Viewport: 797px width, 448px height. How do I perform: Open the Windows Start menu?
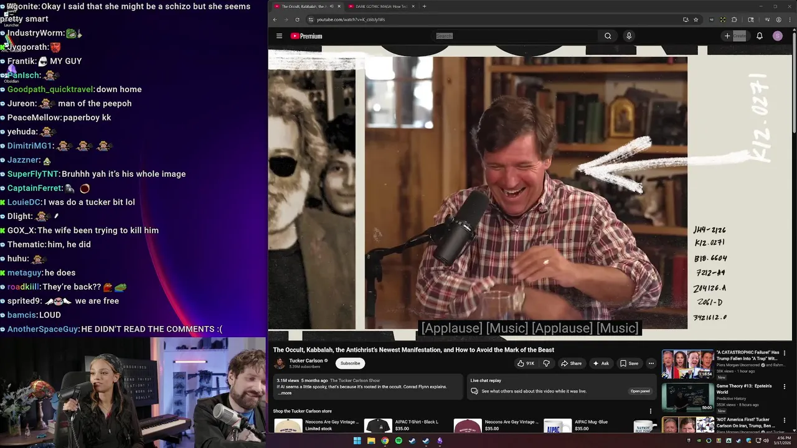click(357, 441)
